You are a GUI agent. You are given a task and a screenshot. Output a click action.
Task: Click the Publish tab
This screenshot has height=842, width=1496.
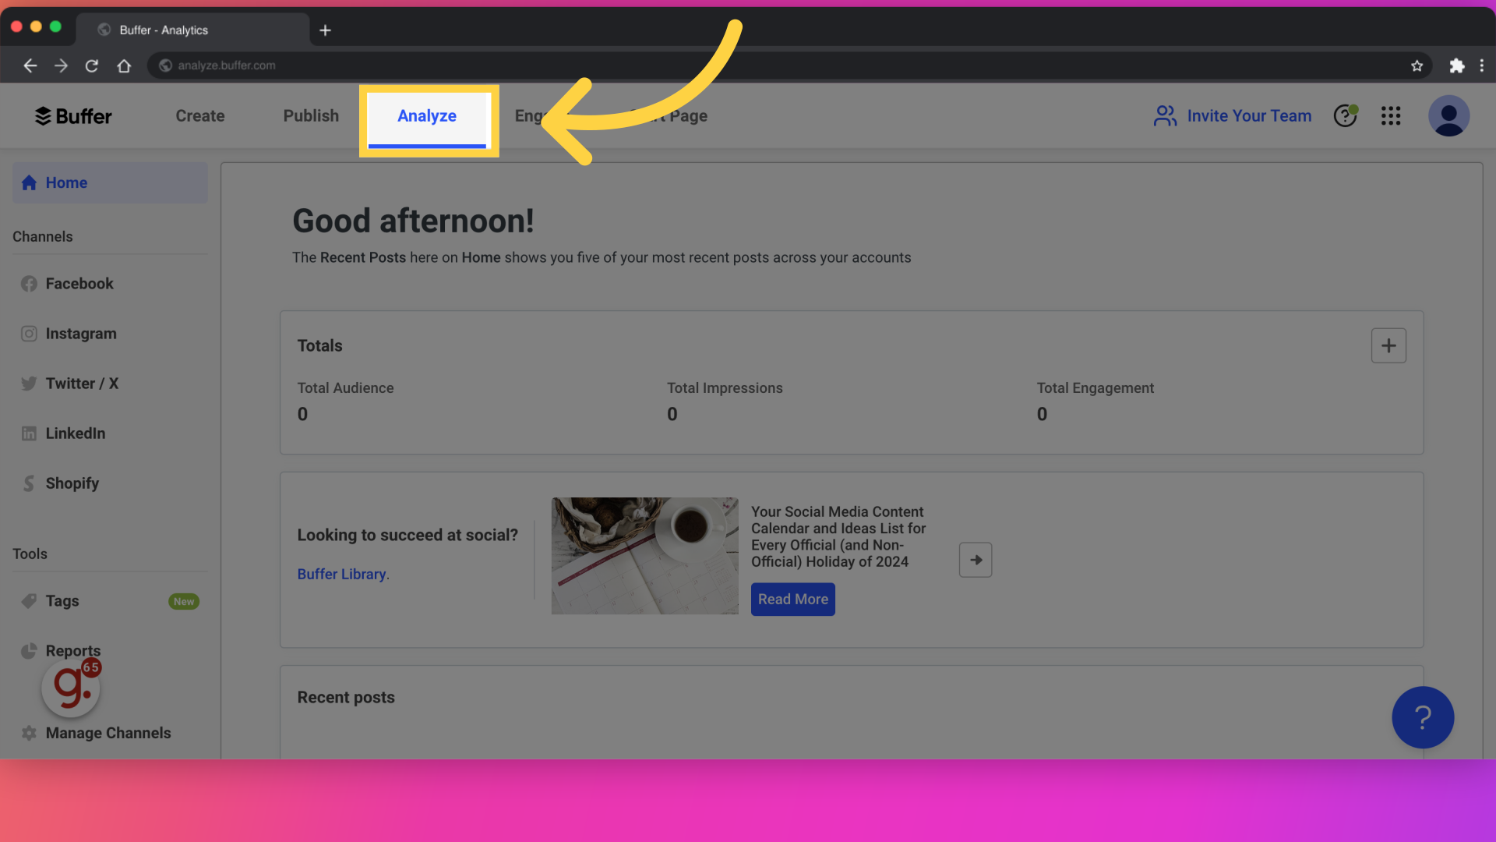(x=310, y=115)
